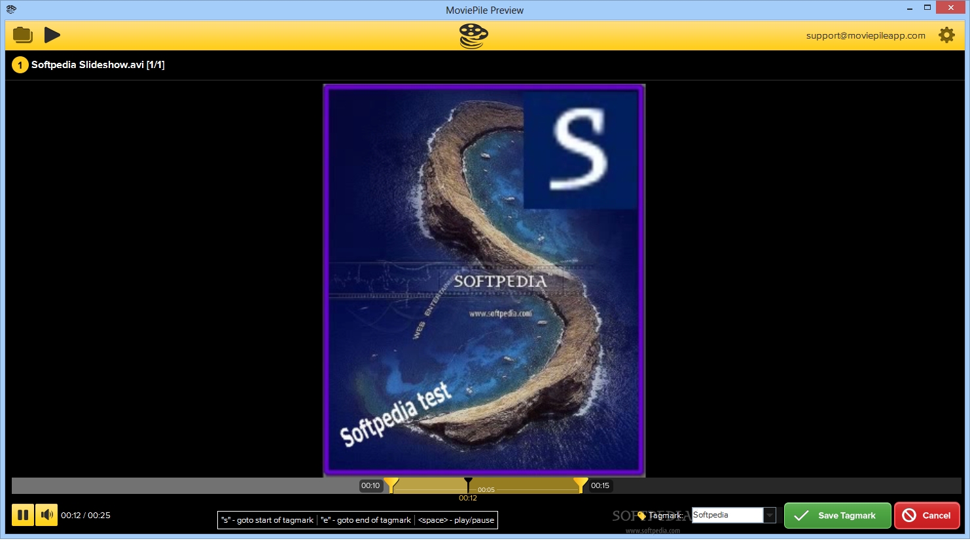Viewport: 970px width, 543px height.
Task: Click the 00:10 start time label
Action: (x=370, y=485)
